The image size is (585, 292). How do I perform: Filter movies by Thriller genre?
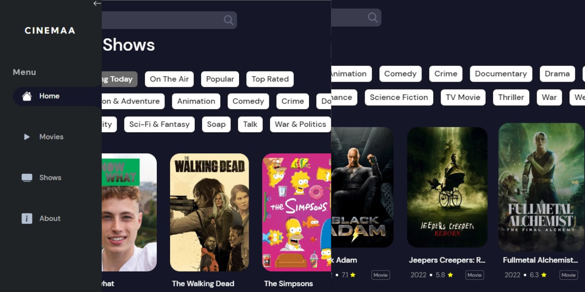[x=511, y=97]
